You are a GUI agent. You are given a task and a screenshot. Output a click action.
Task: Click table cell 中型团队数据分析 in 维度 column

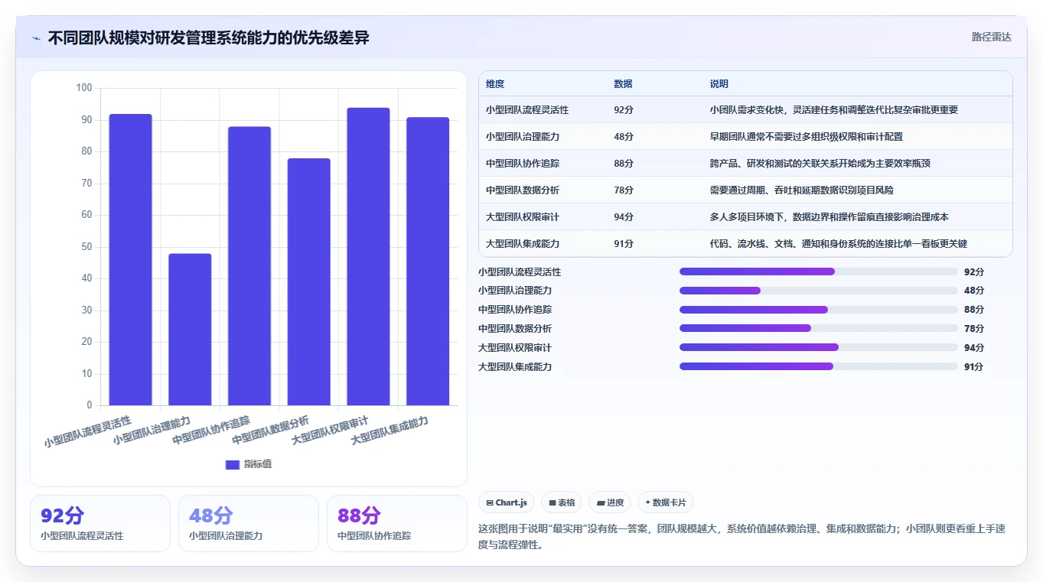523,190
